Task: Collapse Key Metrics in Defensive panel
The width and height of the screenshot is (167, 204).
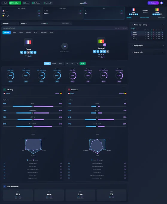Action: [x=126, y=100]
